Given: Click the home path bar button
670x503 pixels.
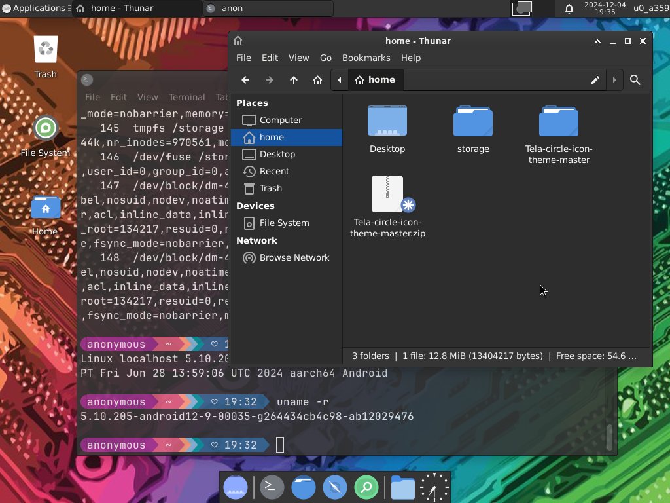Looking at the screenshot, I should tap(375, 80).
